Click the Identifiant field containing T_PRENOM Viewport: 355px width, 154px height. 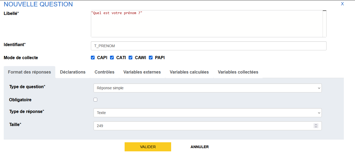pos(208,46)
